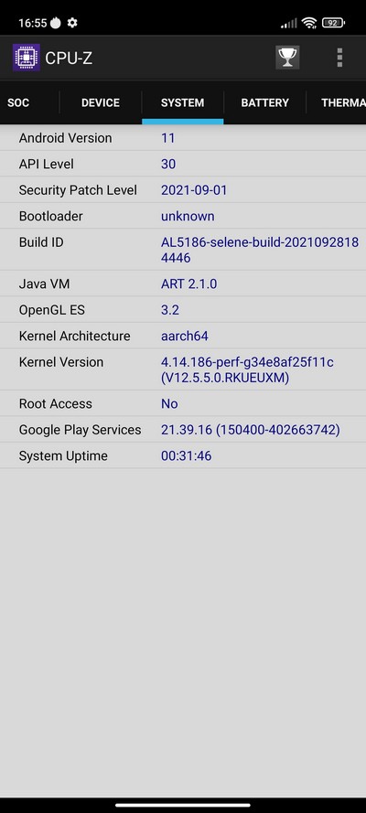Tap the Kernel Version row
The image size is (366, 813).
click(x=183, y=369)
